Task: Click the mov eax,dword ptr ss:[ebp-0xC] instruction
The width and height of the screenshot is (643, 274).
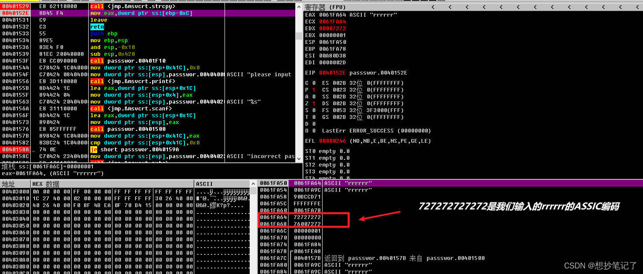Action: click(x=141, y=13)
